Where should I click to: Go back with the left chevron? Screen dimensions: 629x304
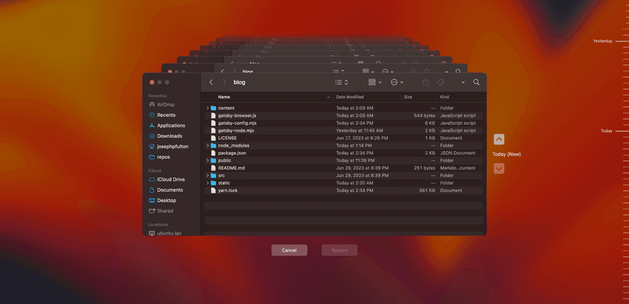click(x=211, y=82)
